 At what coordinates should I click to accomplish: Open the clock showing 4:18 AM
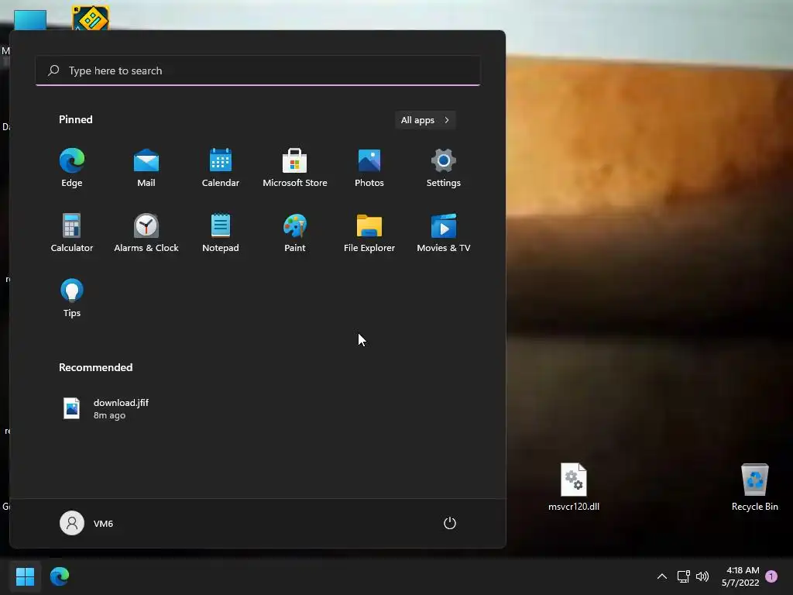(741, 576)
